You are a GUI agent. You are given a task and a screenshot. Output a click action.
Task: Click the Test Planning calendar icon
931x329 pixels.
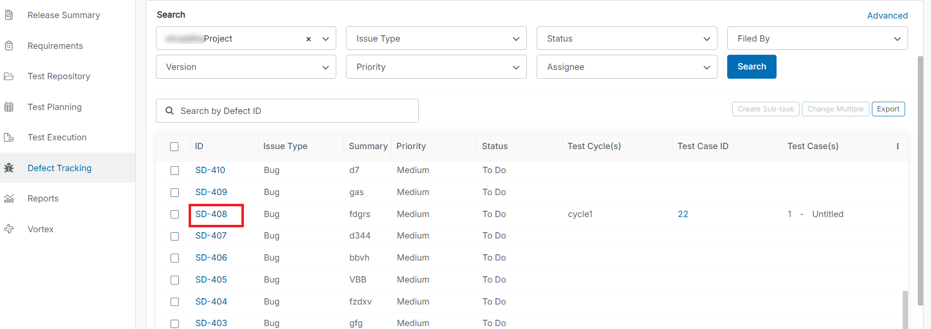pyautogui.click(x=9, y=107)
